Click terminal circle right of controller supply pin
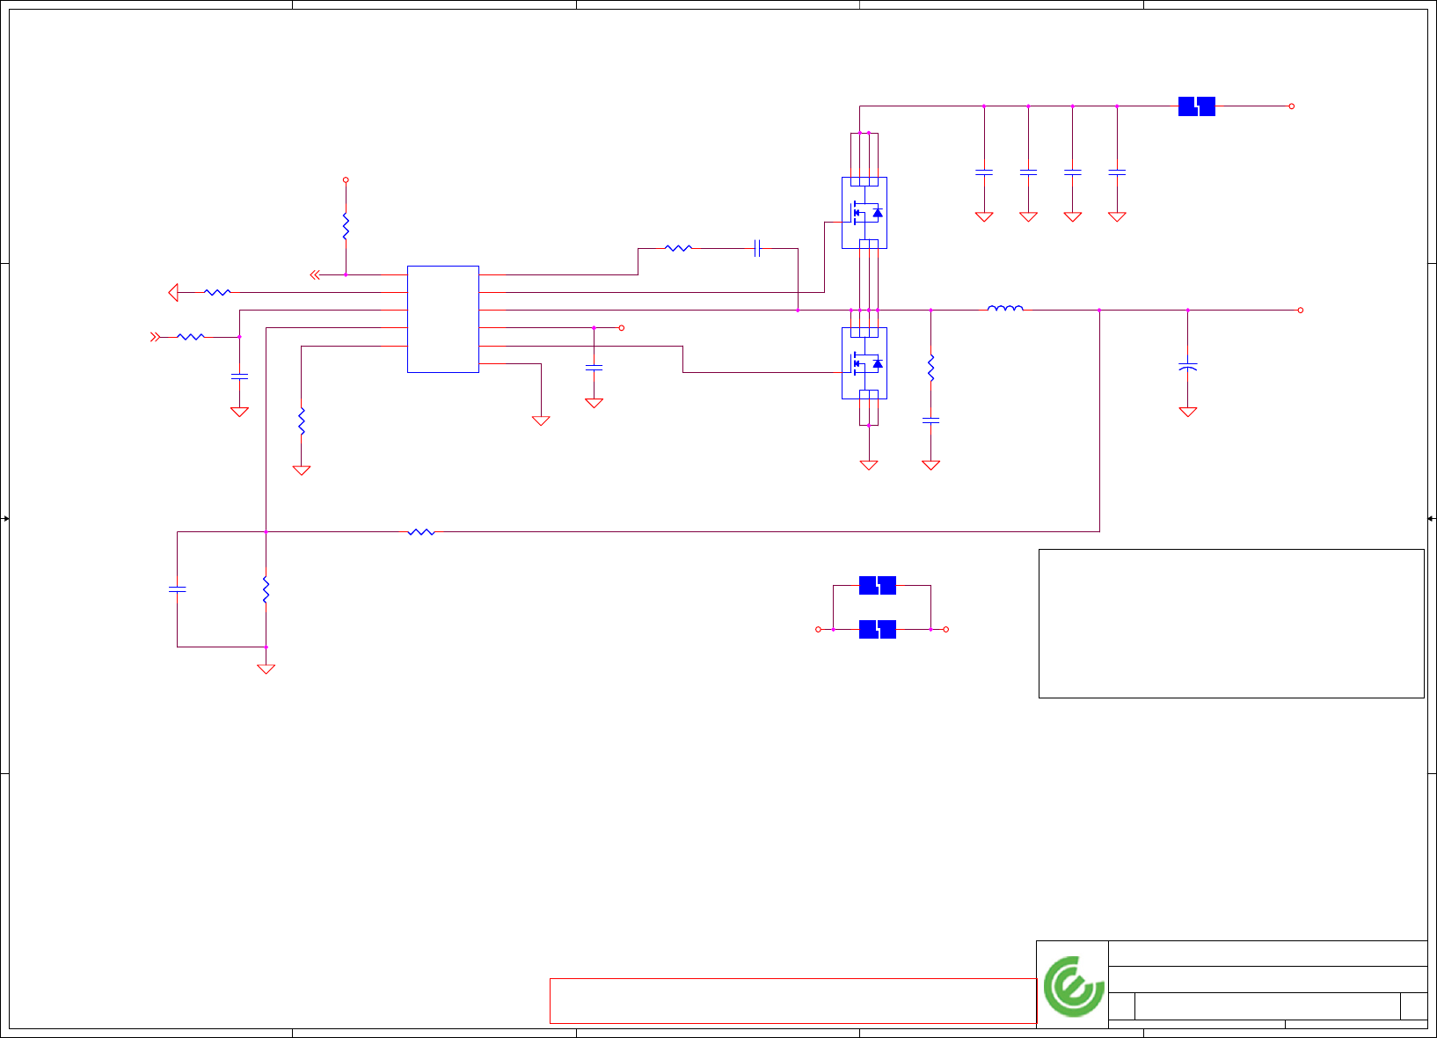 (x=622, y=327)
